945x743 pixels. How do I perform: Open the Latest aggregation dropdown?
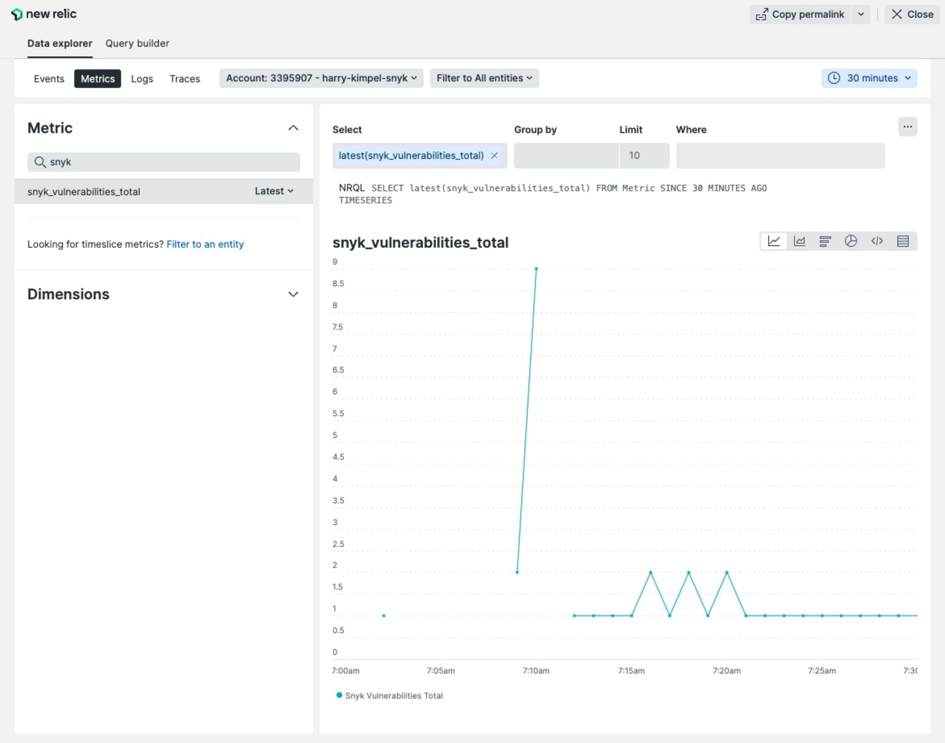[x=274, y=191]
